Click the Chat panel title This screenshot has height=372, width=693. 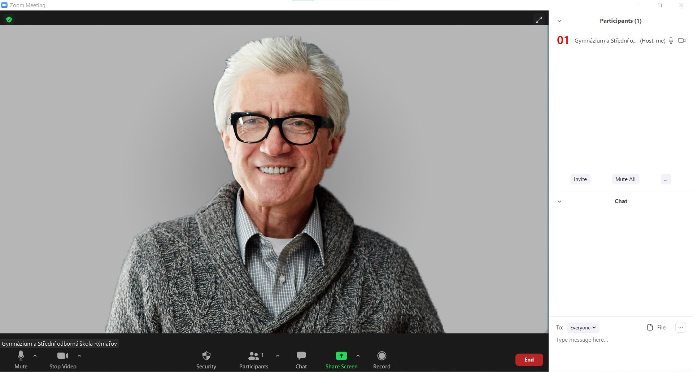click(x=621, y=201)
